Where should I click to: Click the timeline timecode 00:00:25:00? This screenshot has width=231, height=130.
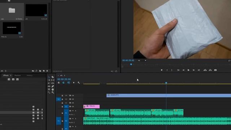coord(64,79)
